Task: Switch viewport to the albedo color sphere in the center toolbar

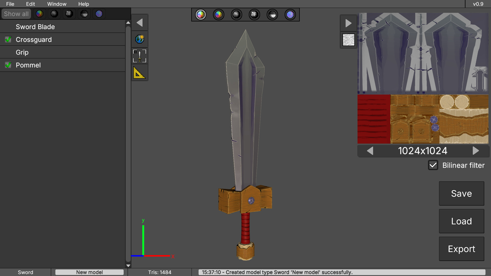Action: (218, 15)
